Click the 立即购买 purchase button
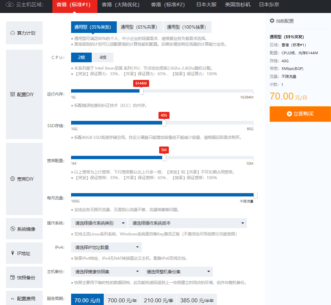The image size is (331, 305). pos(300,114)
